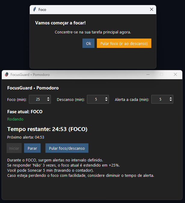Viewport: 185px width, 203px height.
Task: Click Ok in the Foco dialog
Action: (x=88, y=43)
